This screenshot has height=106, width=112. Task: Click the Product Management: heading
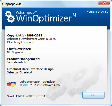point(23,59)
